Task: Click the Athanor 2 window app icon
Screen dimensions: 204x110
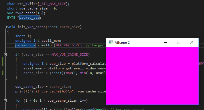Action: [x=111, y=42]
